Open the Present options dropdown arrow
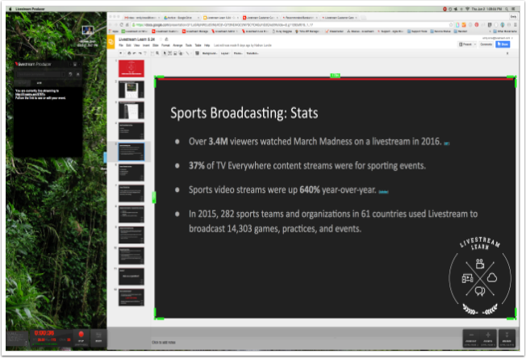The image size is (526, 358). tap(474, 44)
